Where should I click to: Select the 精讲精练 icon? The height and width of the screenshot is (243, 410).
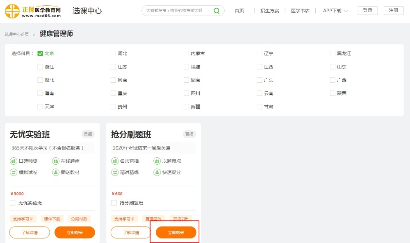click(115, 172)
